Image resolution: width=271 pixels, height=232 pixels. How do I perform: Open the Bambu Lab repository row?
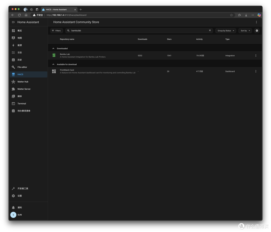click(155, 56)
